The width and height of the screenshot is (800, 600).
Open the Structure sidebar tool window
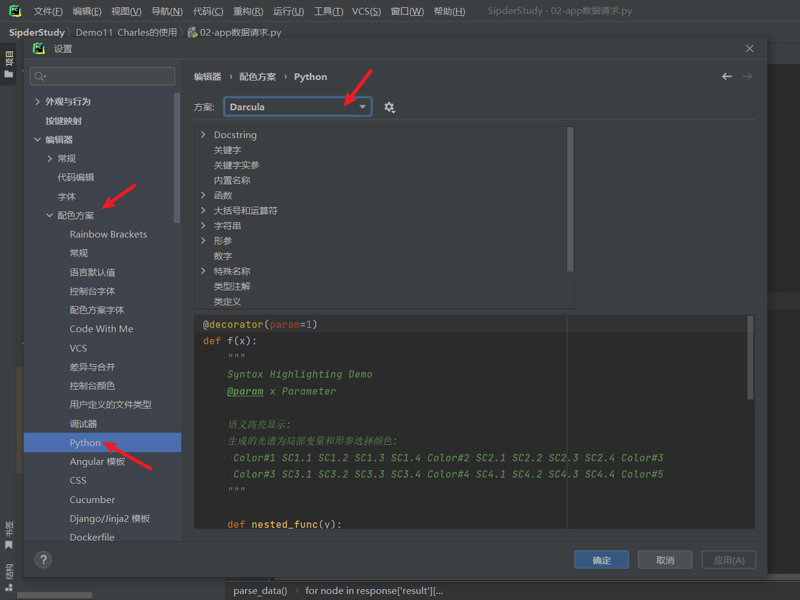click(9, 578)
